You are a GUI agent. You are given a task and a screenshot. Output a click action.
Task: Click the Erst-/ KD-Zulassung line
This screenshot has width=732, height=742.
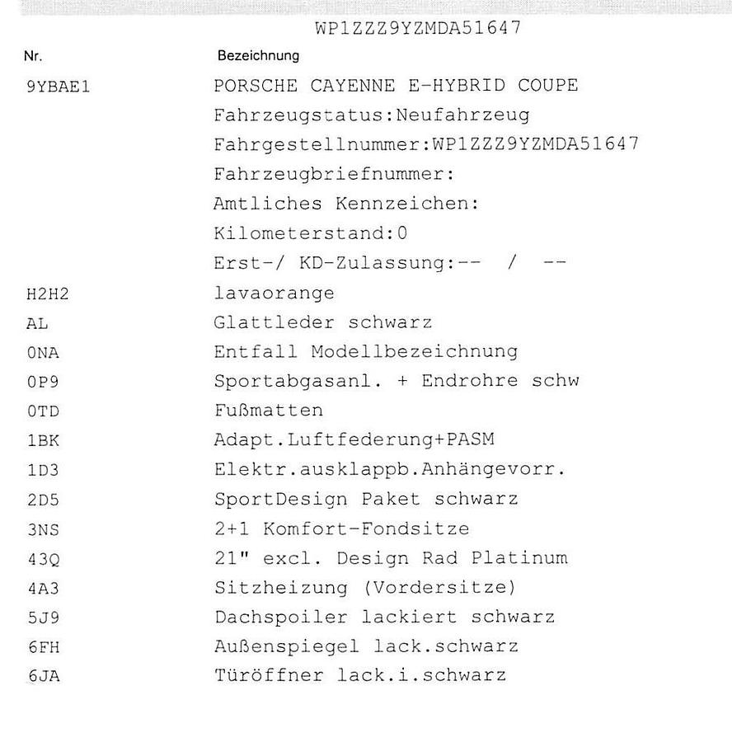pos(389,263)
